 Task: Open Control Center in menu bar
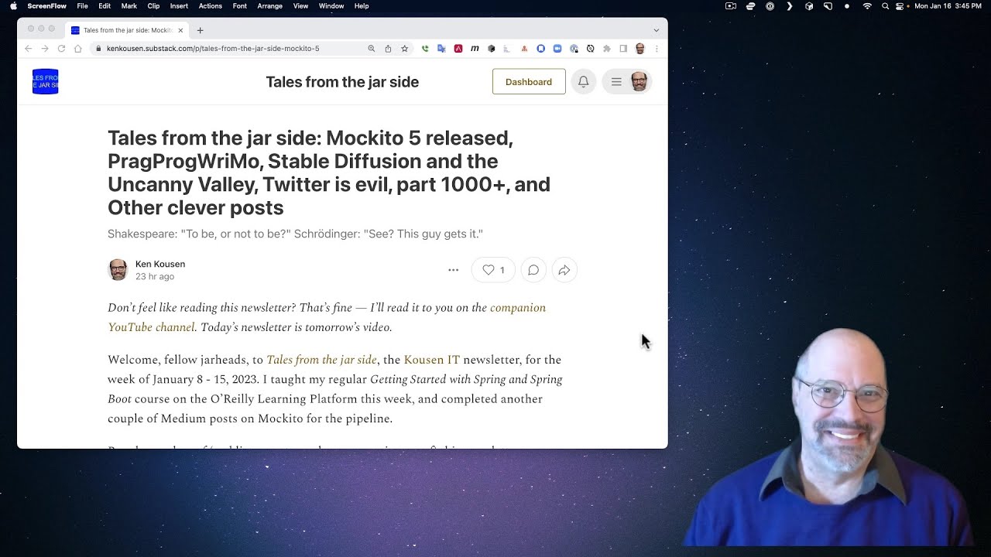900,6
